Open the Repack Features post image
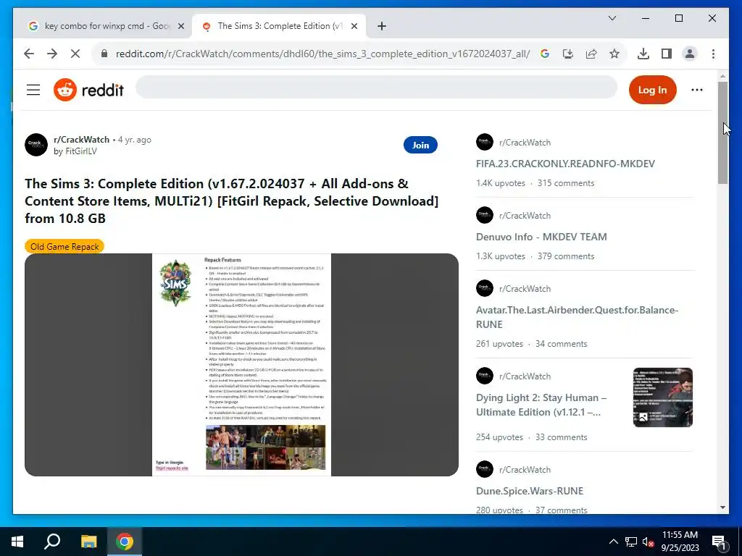The height and width of the screenshot is (556, 742). pyautogui.click(x=241, y=365)
